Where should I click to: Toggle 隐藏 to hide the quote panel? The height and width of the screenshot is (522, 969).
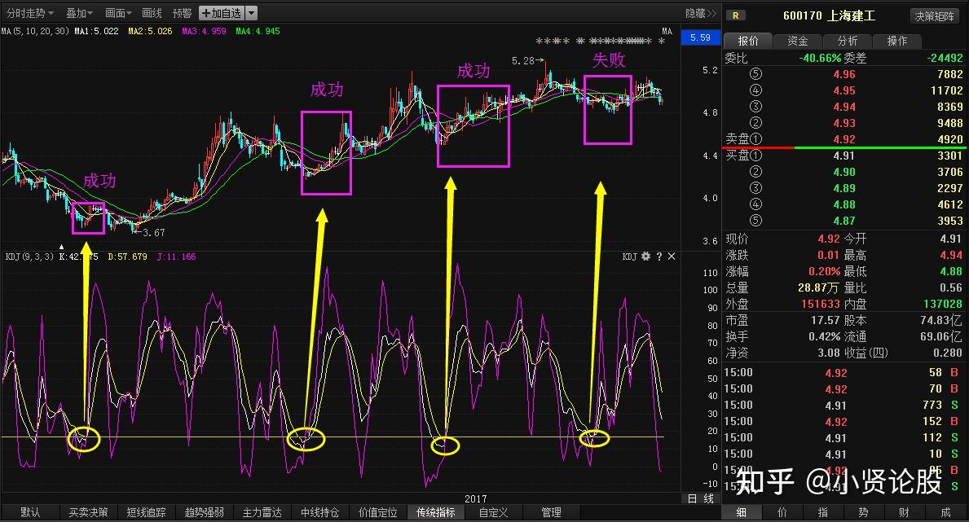point(695,12)
